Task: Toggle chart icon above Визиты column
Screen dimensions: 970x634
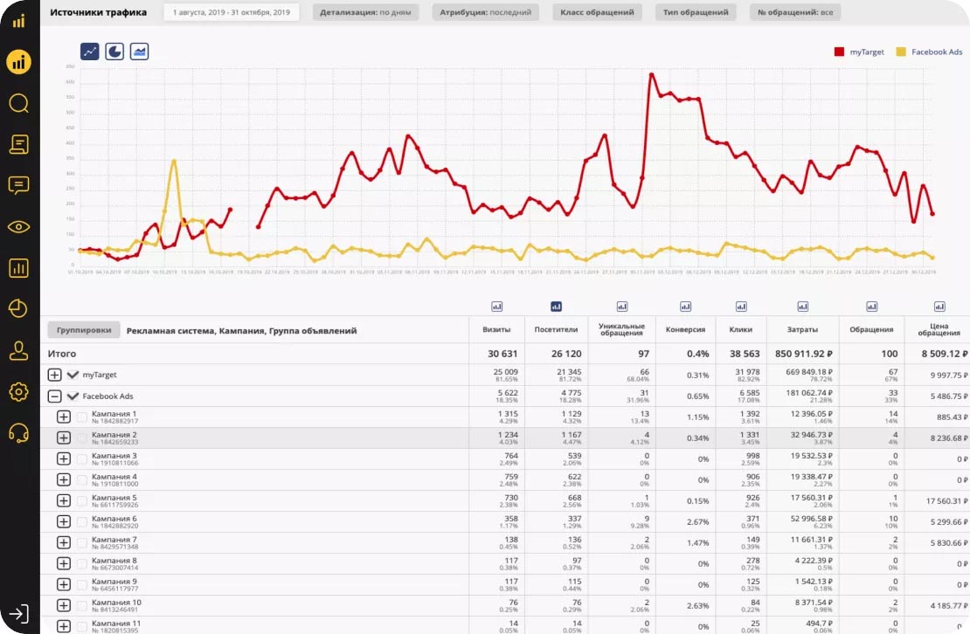Action: [496, 307]
